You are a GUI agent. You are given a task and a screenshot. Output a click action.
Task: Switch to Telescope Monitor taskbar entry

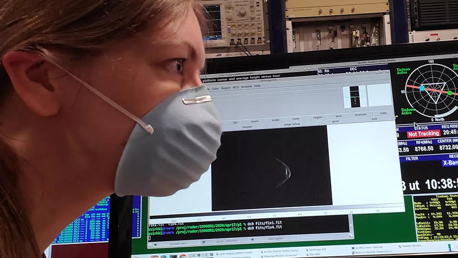[279, 255]
